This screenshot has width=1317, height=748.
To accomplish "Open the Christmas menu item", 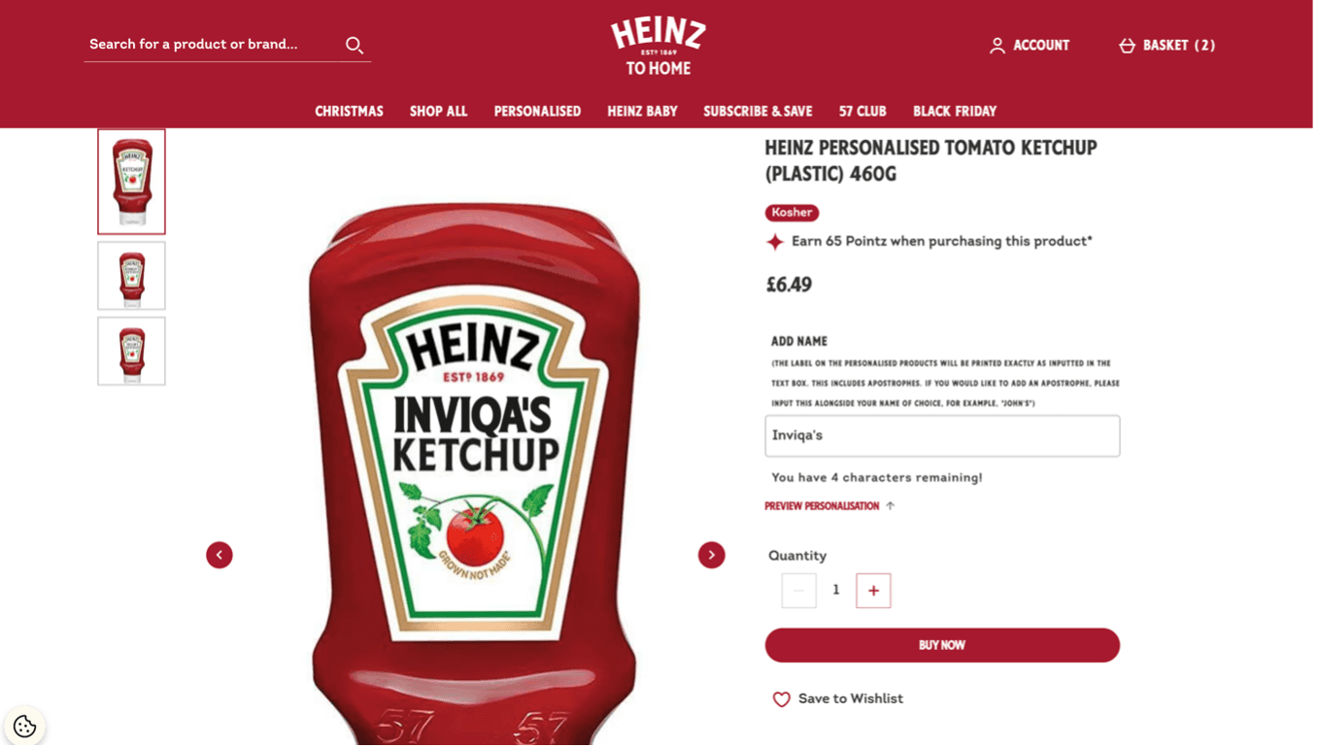I will click(x=349, y=111).
